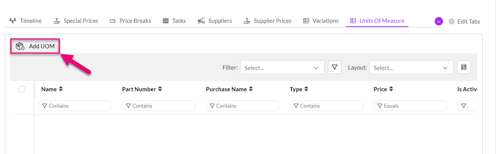
Task: Sort by Price column arrows
Action: pyautogui.click(x=391, y=89)
